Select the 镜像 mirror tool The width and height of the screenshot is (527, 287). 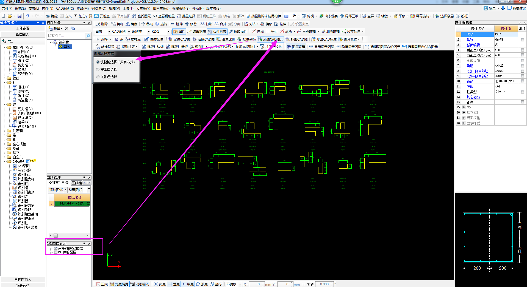pos(131,24)
